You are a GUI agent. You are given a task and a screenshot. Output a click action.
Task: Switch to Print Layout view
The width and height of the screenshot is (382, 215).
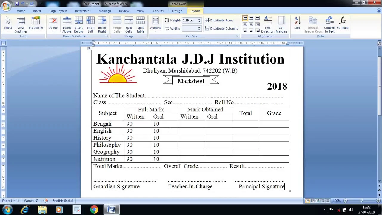pos(308,201)
